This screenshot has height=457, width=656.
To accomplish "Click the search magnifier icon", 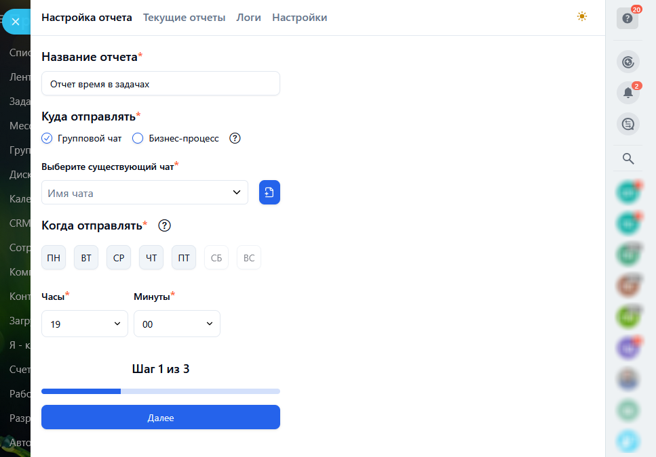I will coord(628,159).
